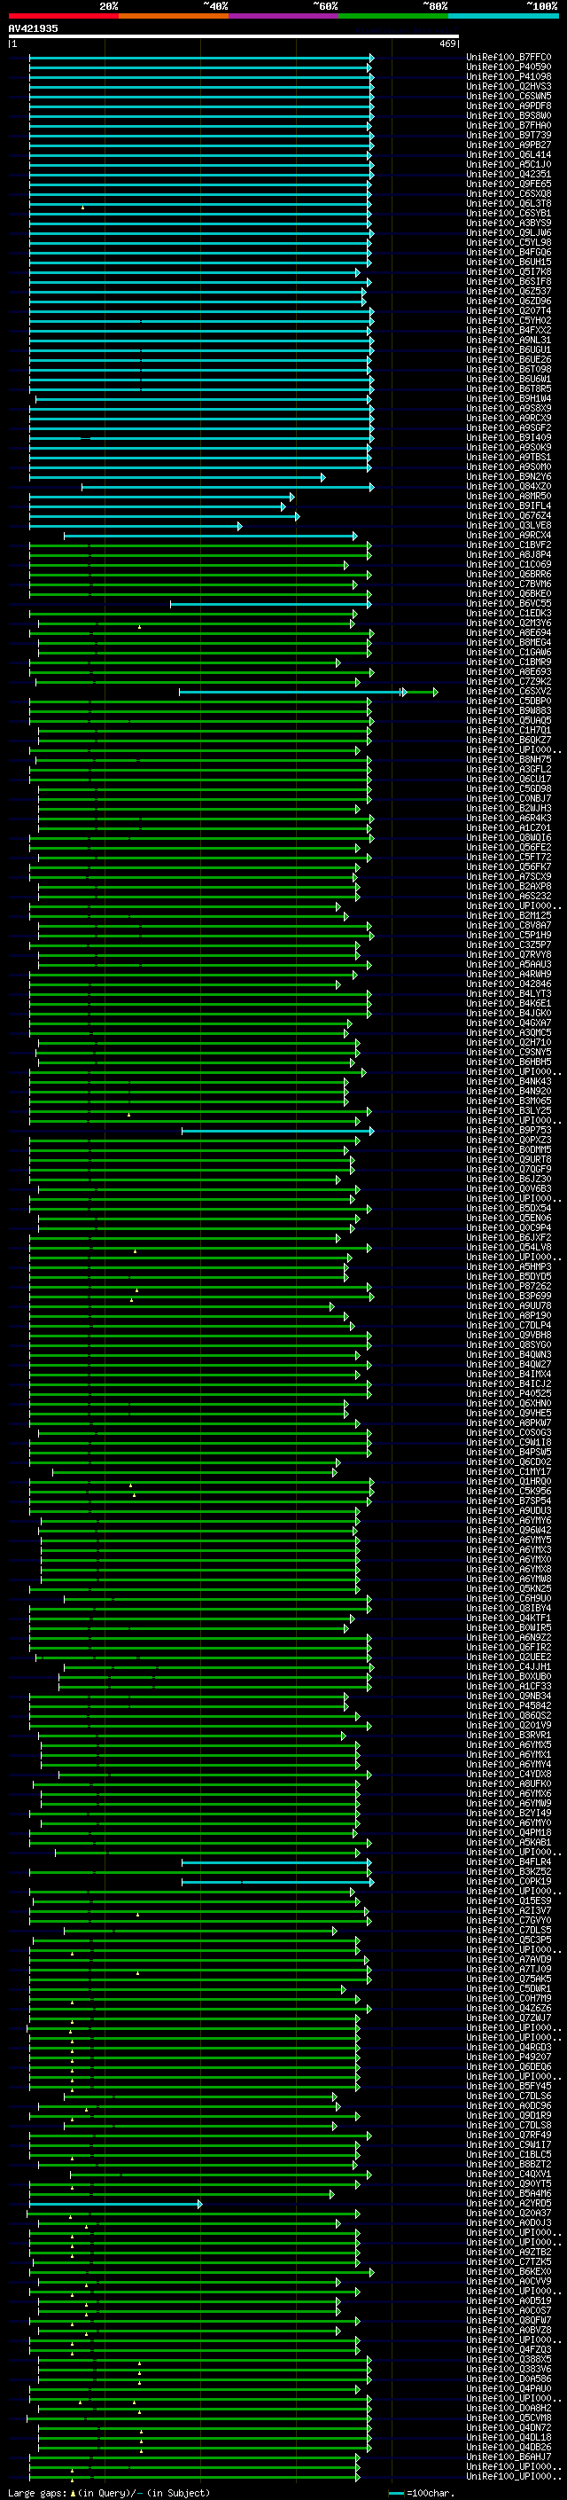Select hit UniRef100_B7FFC0
This screenshot has width=567, height=2500.
point(509,58)
